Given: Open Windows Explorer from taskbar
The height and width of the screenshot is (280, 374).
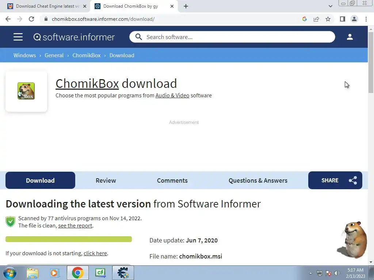Looking at the screenshot, I should (33, 273).
